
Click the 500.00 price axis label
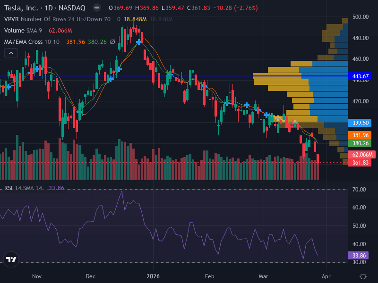361,17
